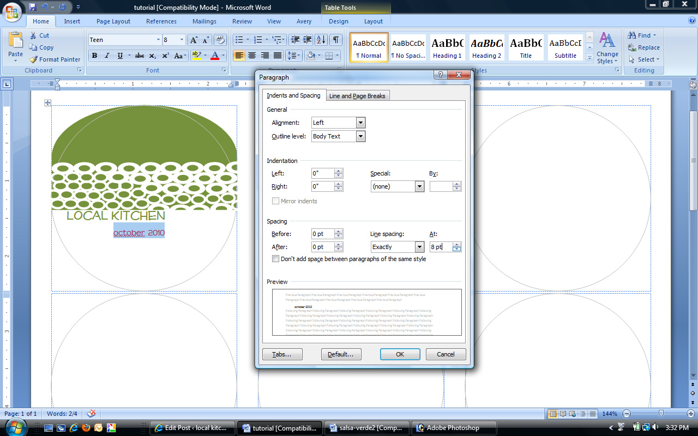Image resolution: width=698 pixels, height=436 pixels.
Task: Open the Page Layout ribbon tab
Action: tap(113, 21)
